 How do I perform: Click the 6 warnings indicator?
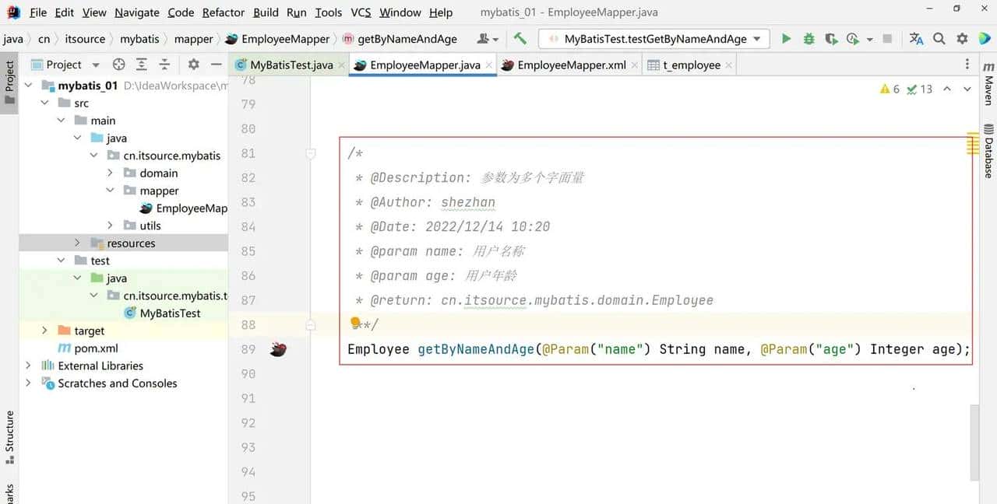tap(888, 89)
